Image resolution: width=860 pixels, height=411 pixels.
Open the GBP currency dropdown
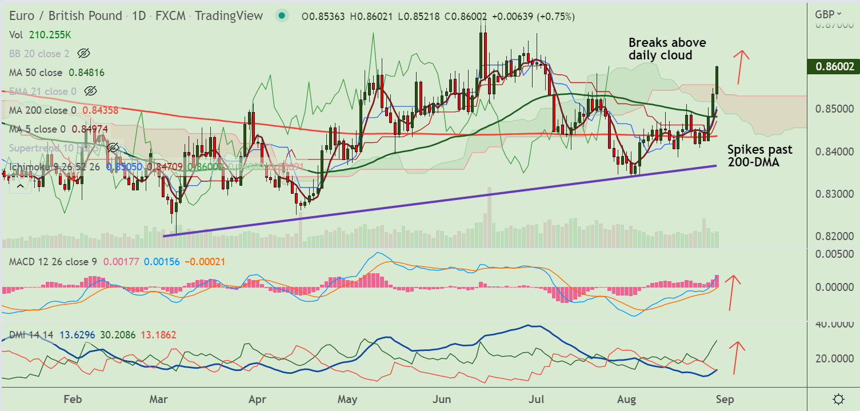(829, 14)
